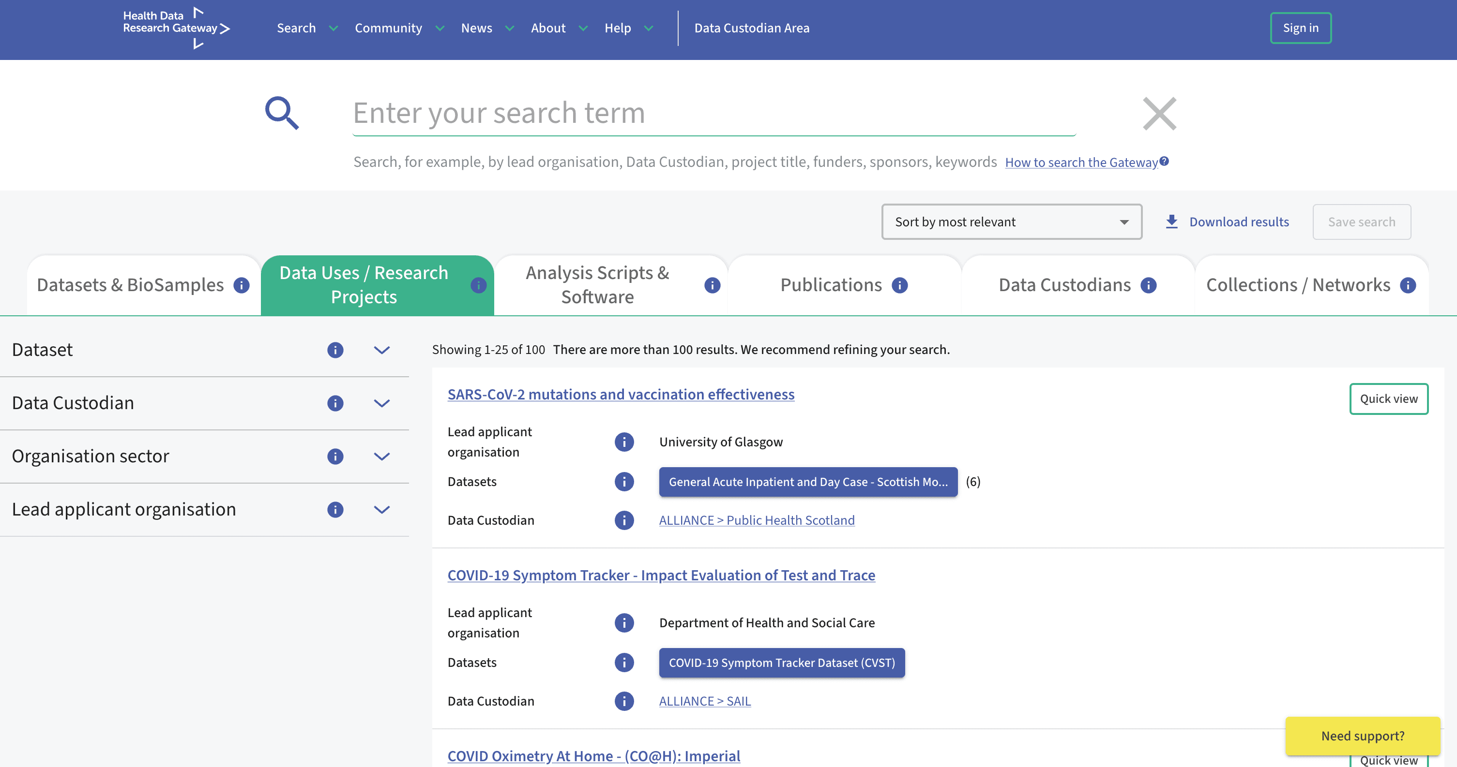
Task: Open info icon on Publications tab
Action: click(900, 285)
